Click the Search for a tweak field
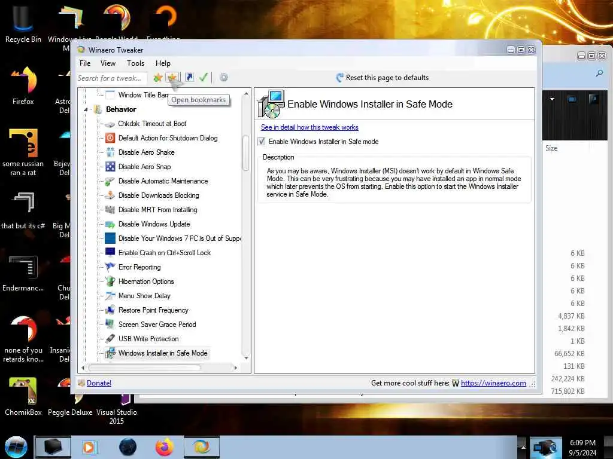613x459 pixels. click(x=112, y=78)
